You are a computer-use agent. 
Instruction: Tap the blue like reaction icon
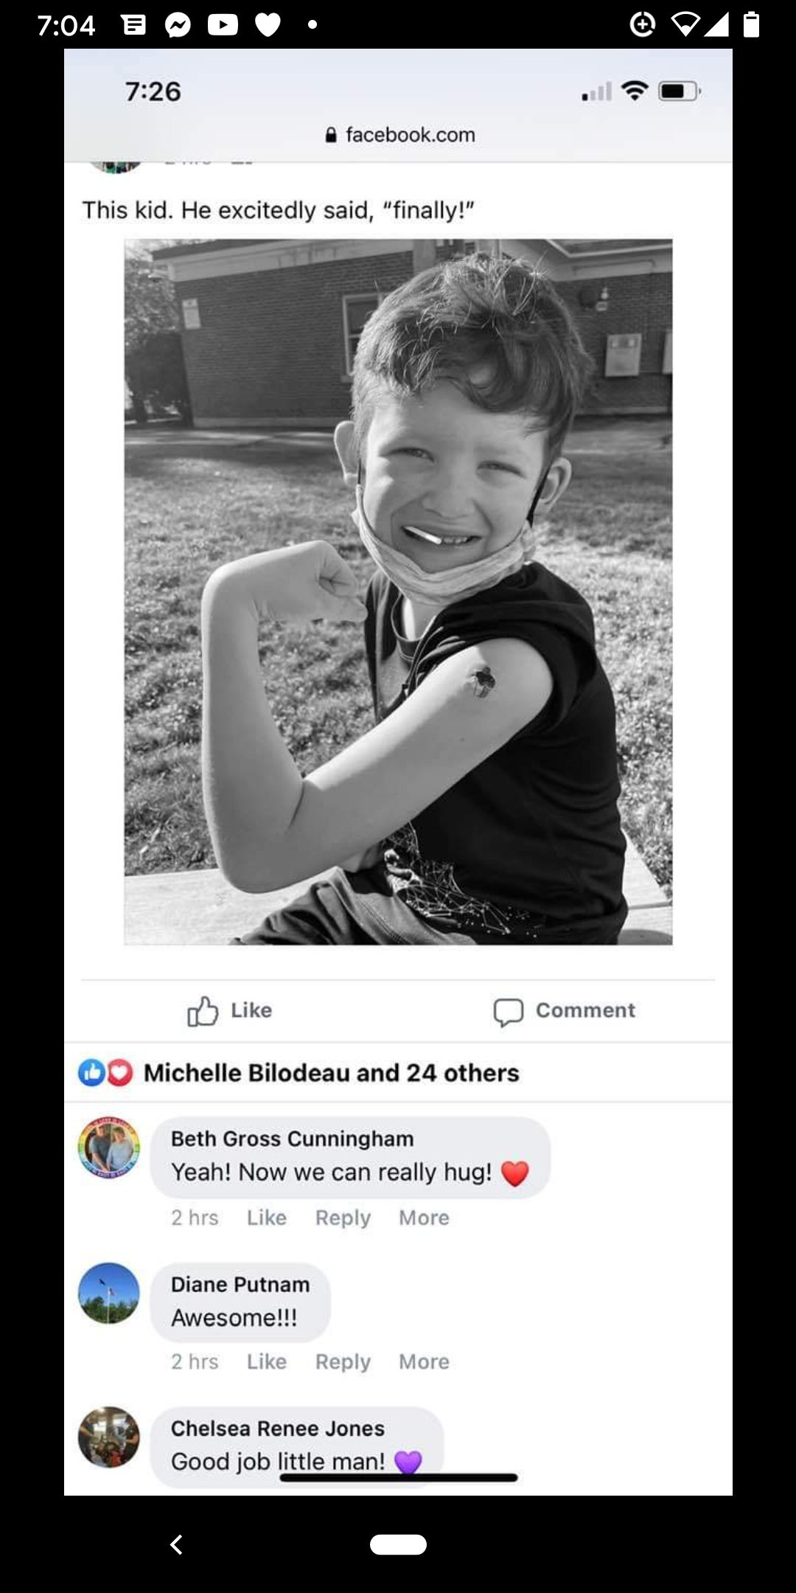[x=91, y=1072]
